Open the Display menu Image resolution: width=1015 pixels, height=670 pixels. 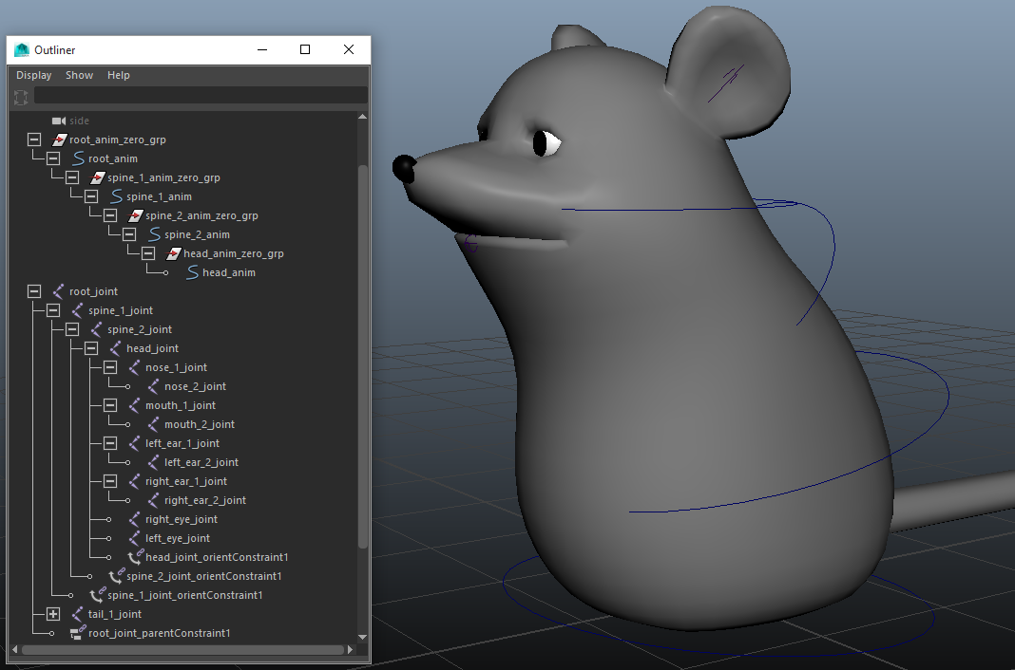34,75
